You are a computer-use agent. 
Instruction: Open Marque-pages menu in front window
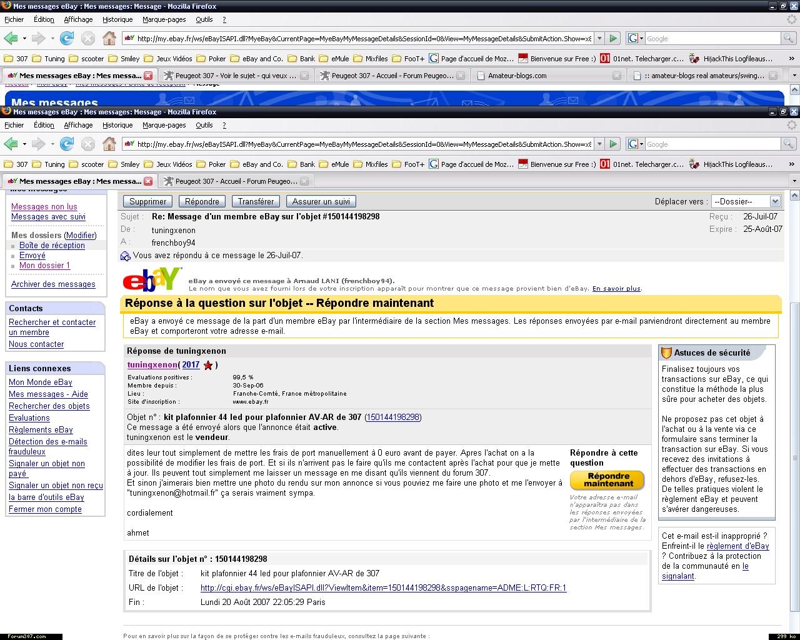click(x=164, y=125)
